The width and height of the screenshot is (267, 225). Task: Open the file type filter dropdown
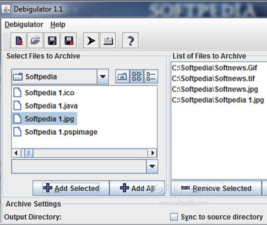[152, 166]
